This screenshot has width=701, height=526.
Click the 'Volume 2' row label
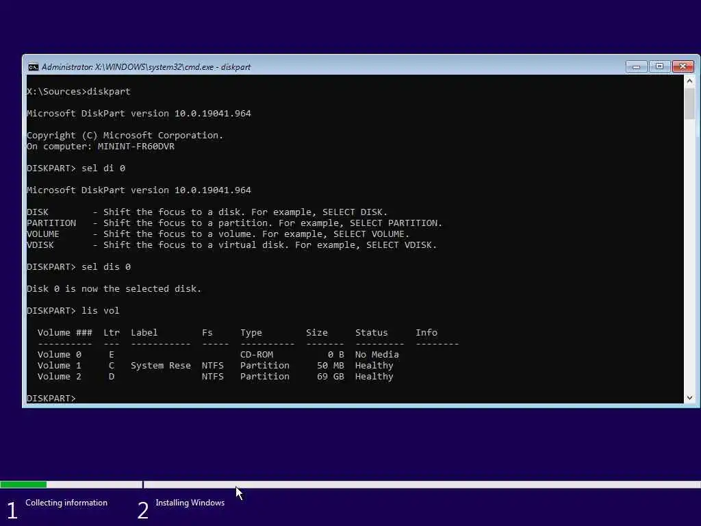(60, 376)
